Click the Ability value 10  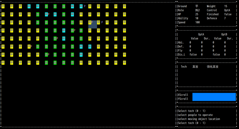point(197,18)
